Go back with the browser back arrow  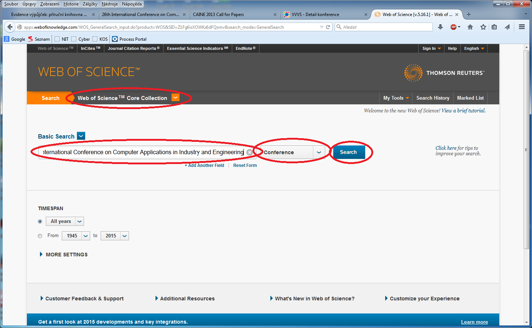(x=10, y=27)
